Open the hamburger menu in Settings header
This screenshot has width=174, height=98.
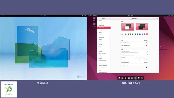(109, 19)
